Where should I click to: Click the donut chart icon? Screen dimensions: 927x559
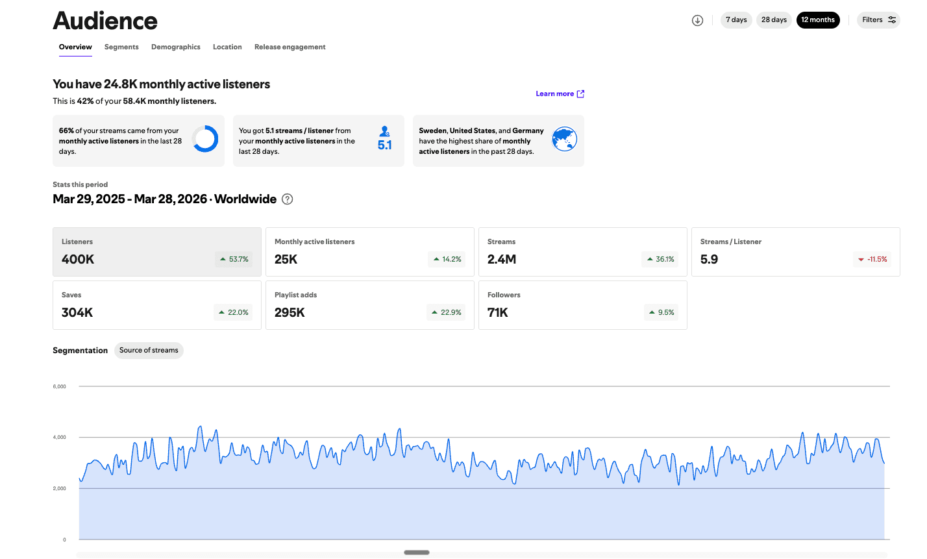205,139
